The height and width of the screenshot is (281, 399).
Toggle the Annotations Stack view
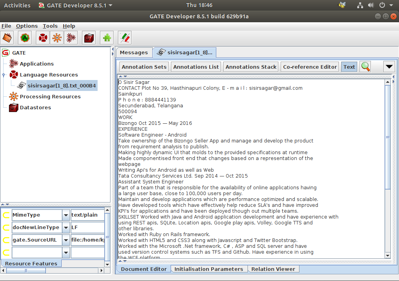(251, 67)
